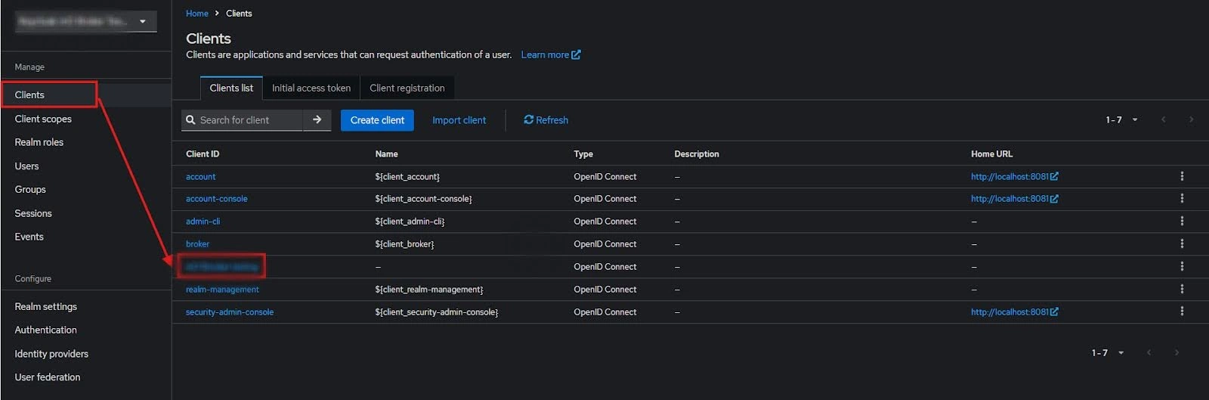Open Authentication in sidebar

[45, 330]
